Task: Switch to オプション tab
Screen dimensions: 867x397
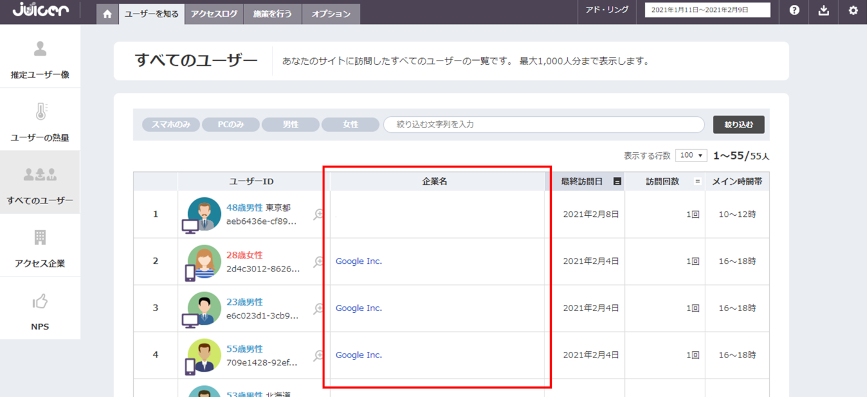Action: [x=331, y=14]
